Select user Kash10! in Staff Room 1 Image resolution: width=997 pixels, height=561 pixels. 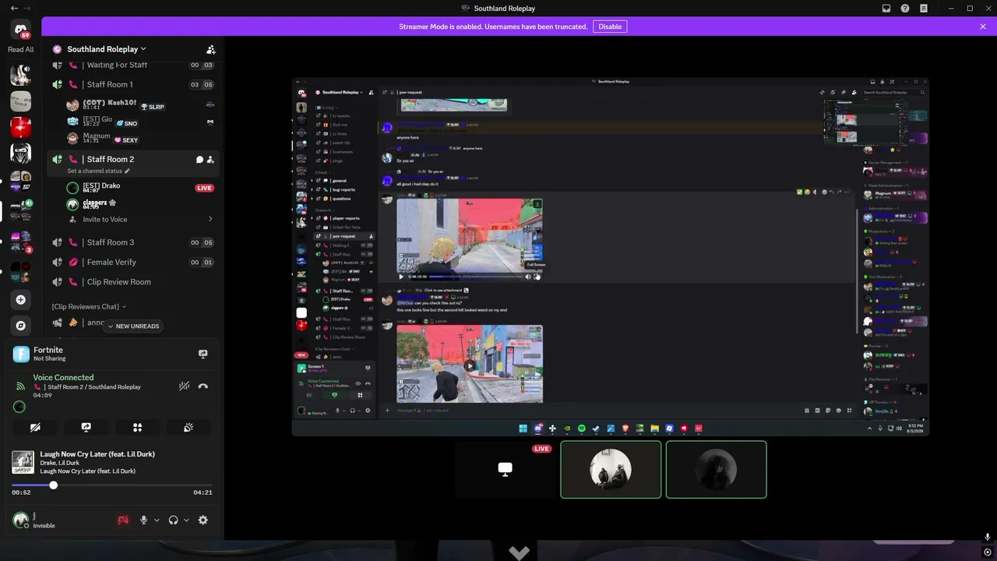140,104
